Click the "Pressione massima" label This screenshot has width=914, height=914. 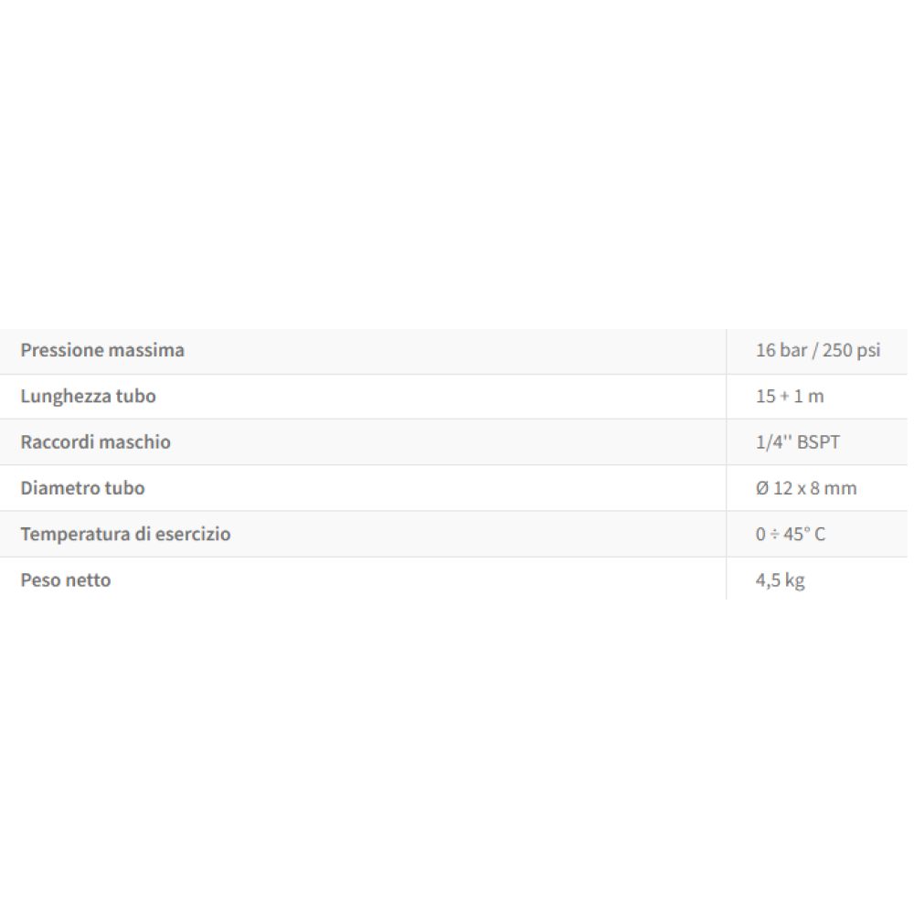click(102, 350)
